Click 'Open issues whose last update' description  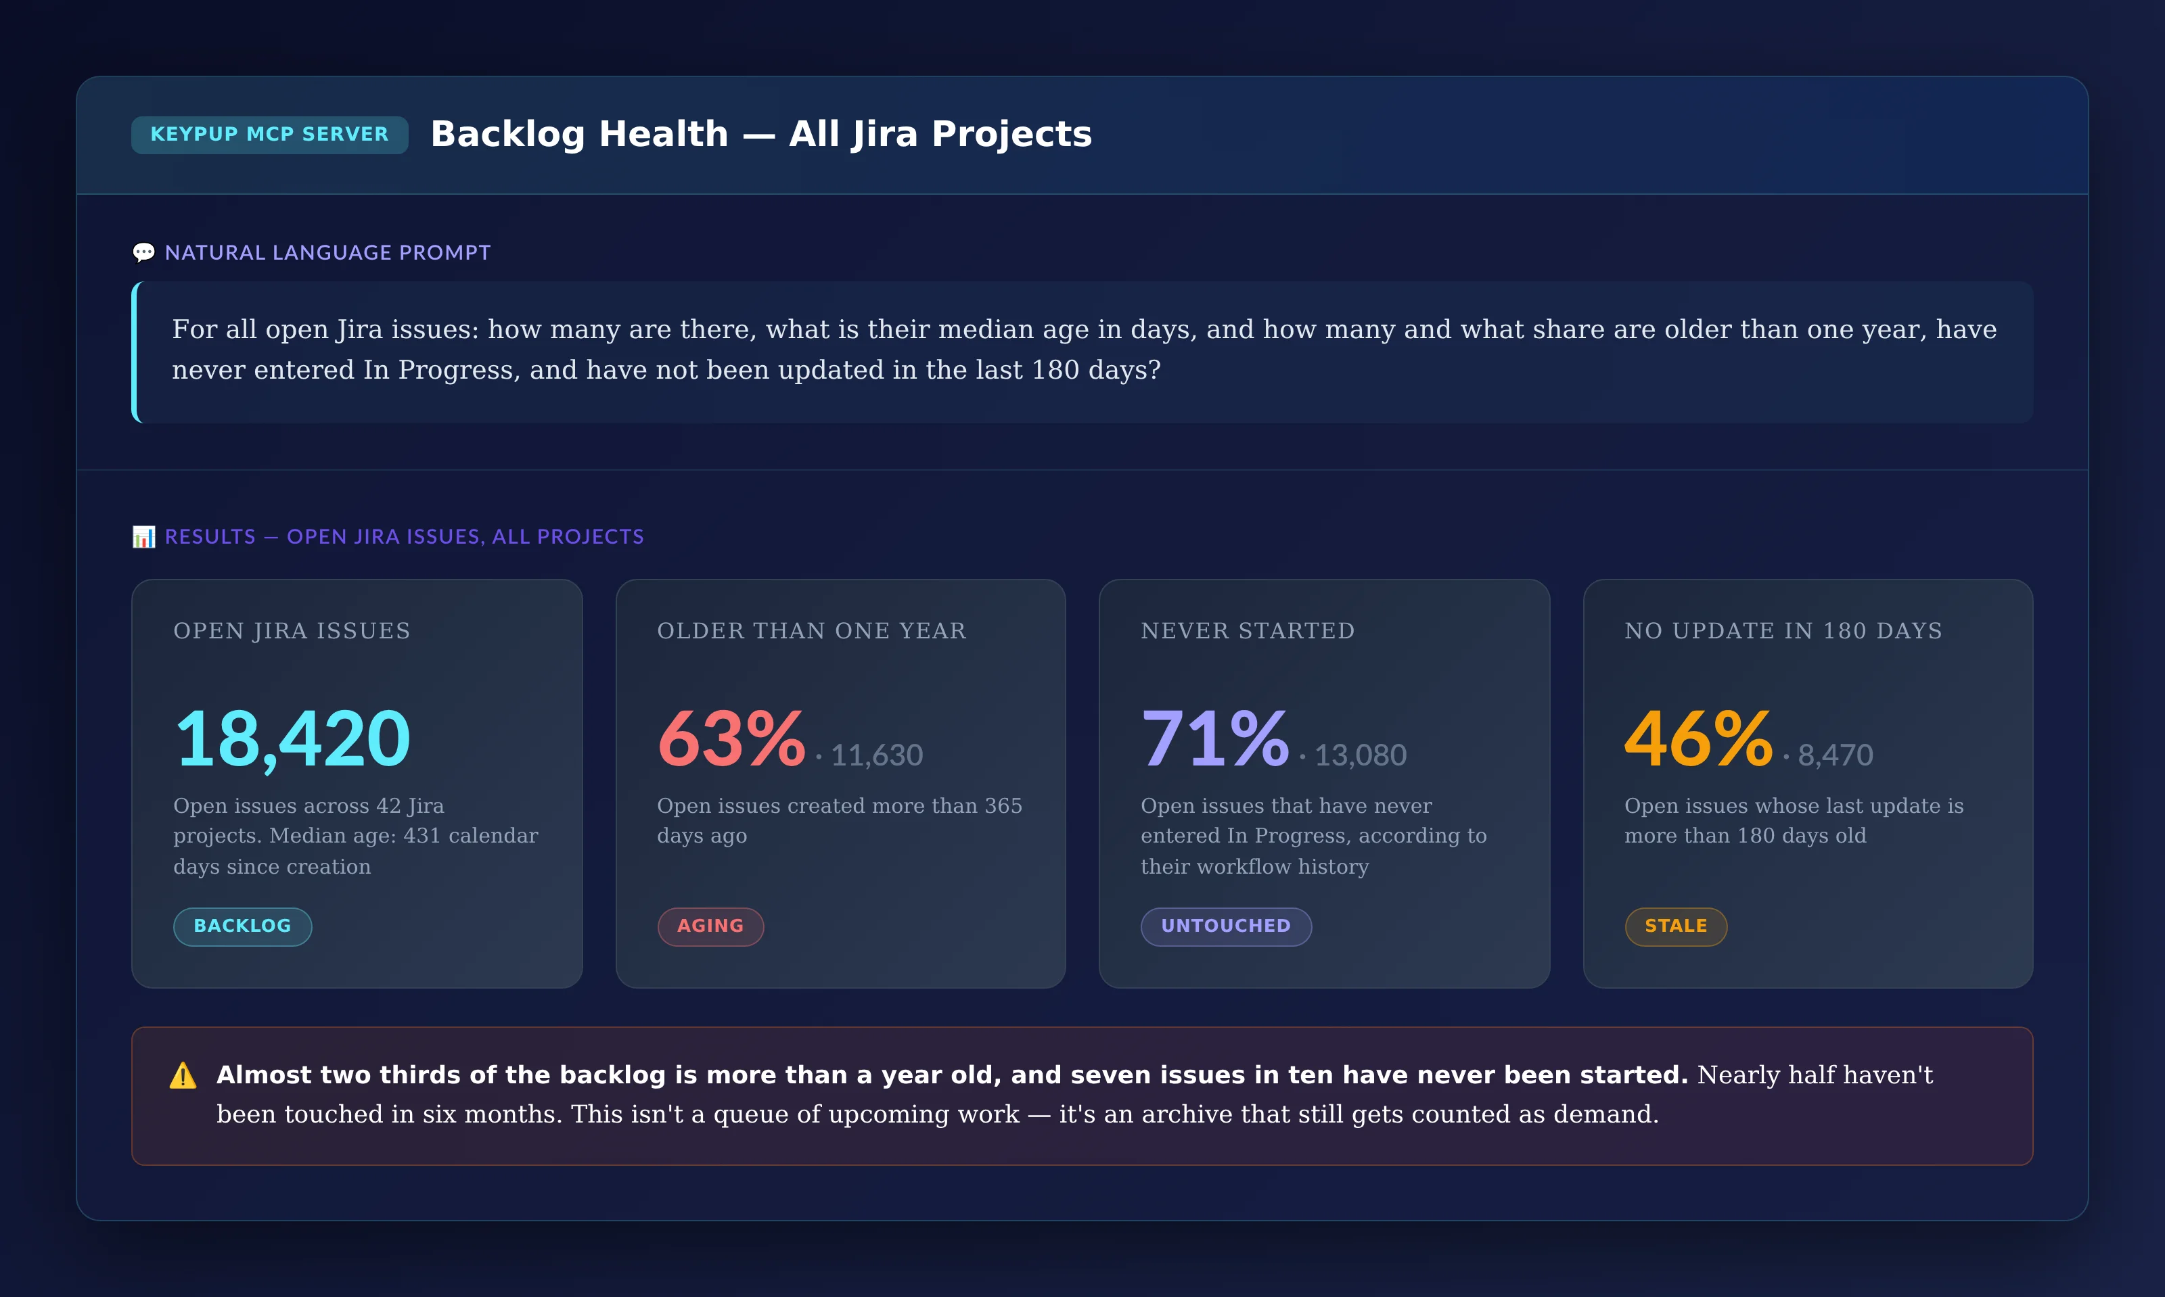1794,821
